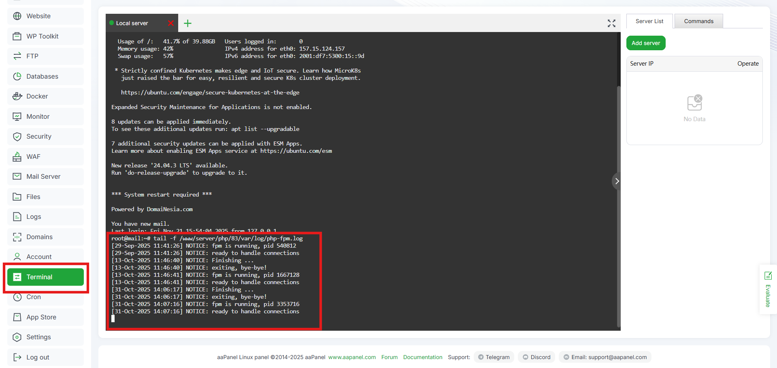
Task: Switch to the Commands tab
Action: (x=699, y=21)
